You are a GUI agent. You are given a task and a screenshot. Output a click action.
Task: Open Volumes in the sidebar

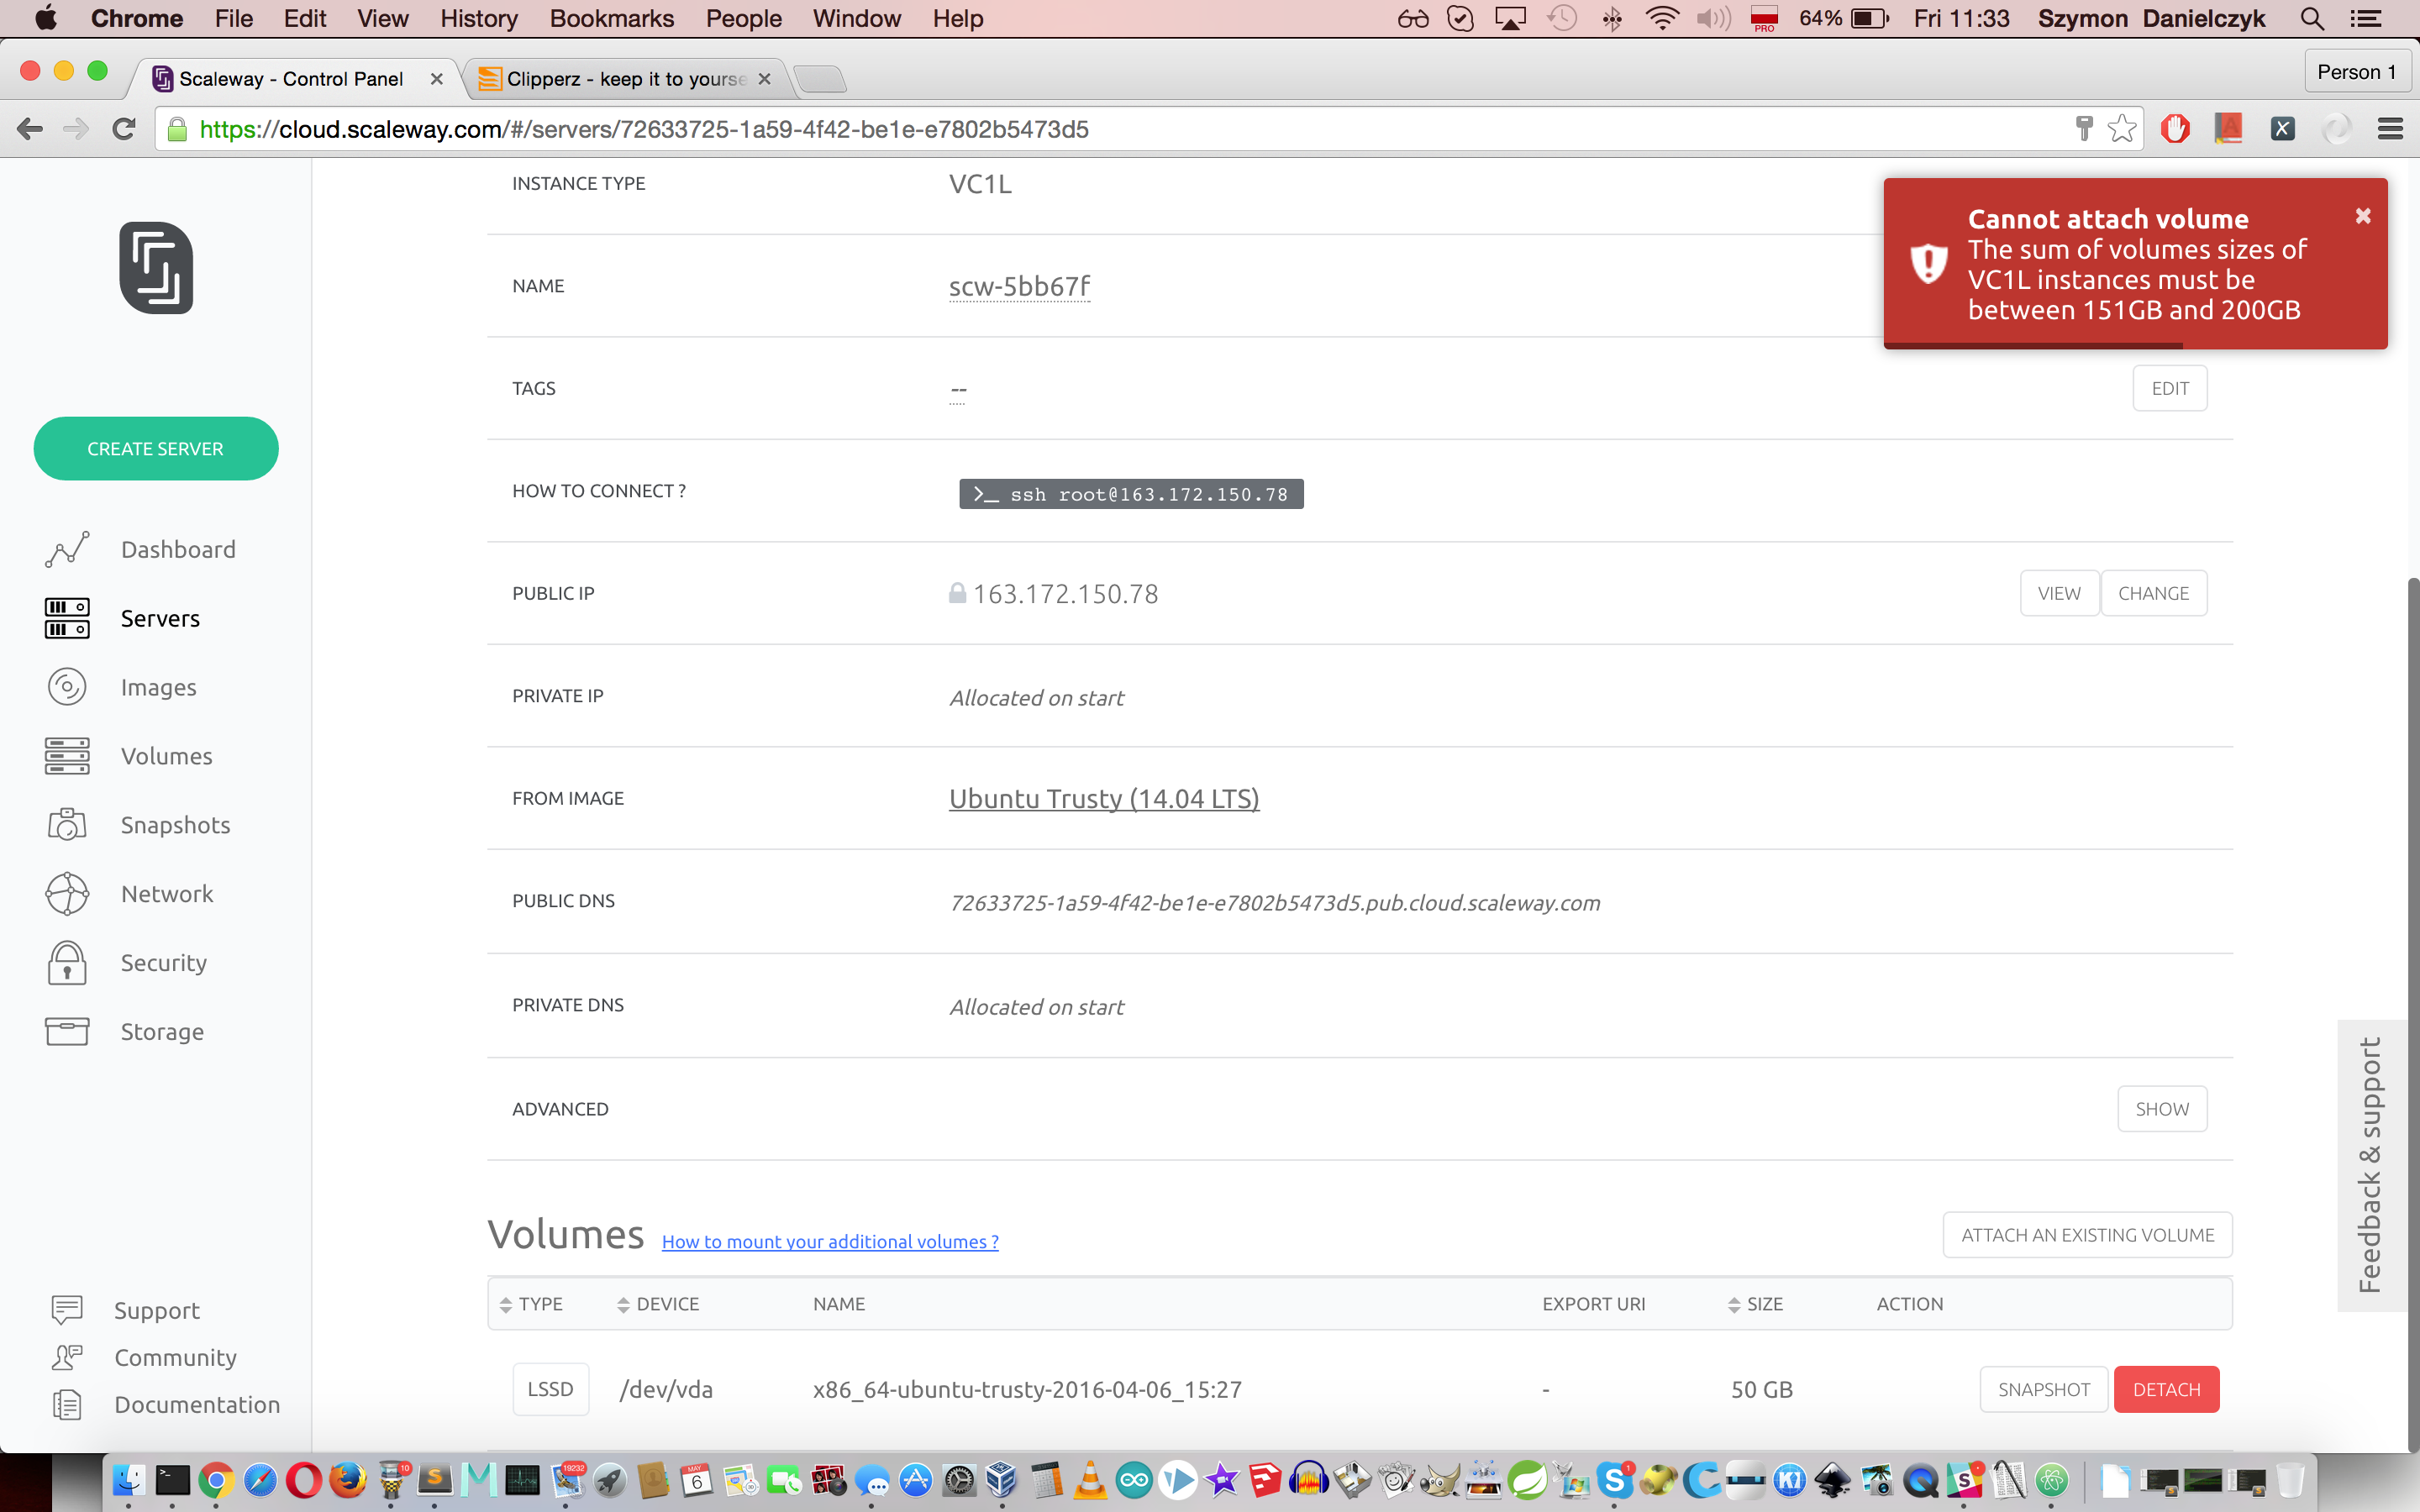[128, 756]
